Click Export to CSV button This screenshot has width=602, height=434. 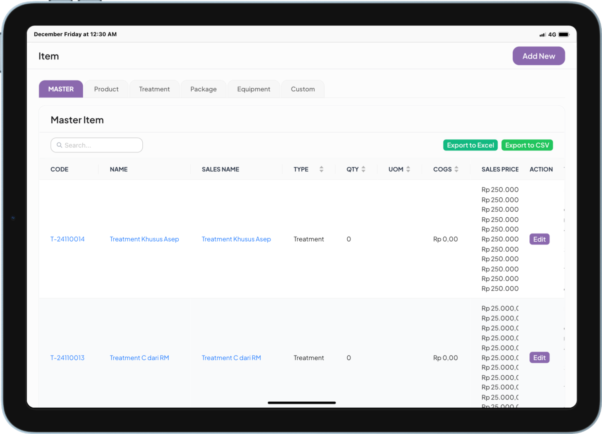tap(527, 145)
